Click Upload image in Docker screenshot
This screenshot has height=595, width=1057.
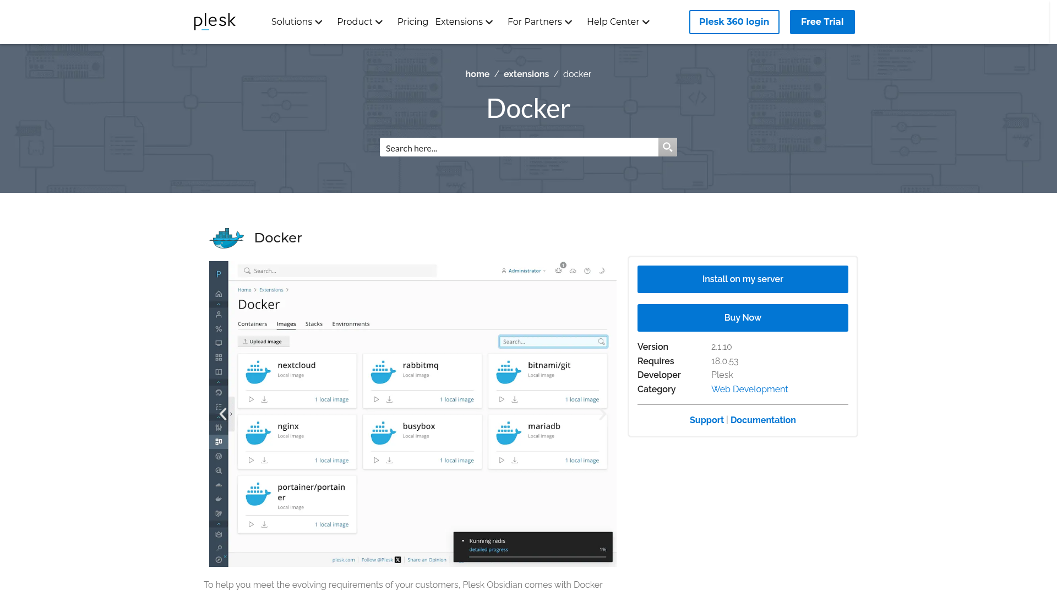click(x=263, y=342)
